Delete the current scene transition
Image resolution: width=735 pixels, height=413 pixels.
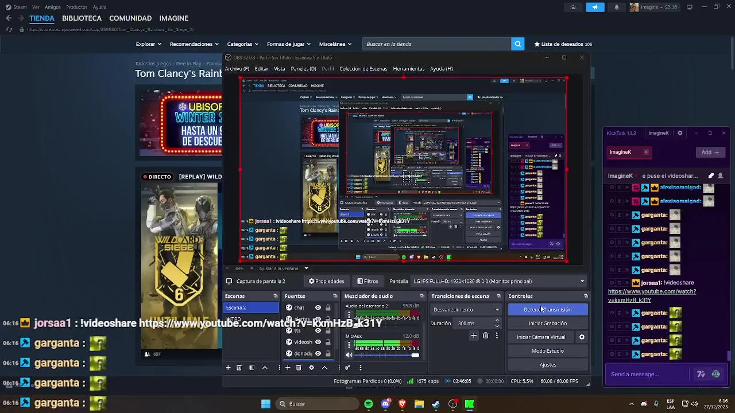pyautogui.click(x=485, y=336)
